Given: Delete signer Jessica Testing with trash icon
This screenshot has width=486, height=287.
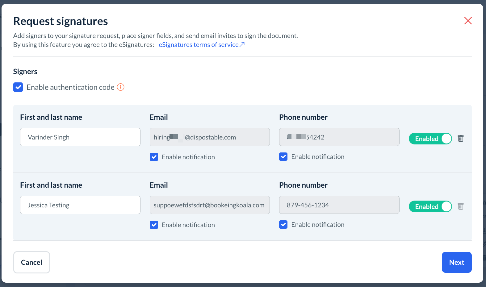Looking at the screenshot, I should (460, 206).
